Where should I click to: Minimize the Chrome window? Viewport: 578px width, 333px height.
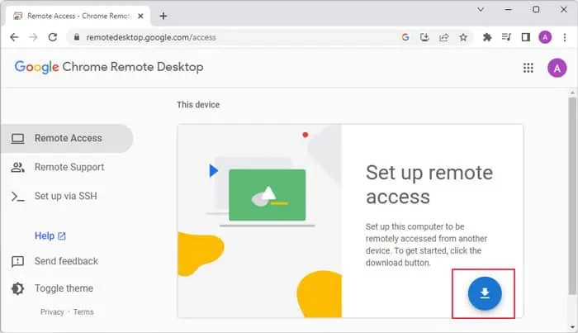click(x=509, y=10)
